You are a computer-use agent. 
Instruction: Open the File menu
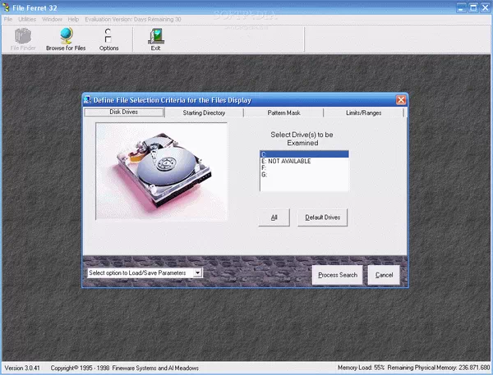click(x=8, y=20)
